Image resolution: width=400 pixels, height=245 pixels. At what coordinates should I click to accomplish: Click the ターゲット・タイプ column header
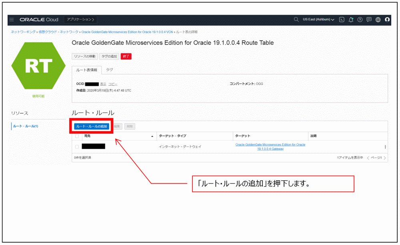click(x=172, y=136)
